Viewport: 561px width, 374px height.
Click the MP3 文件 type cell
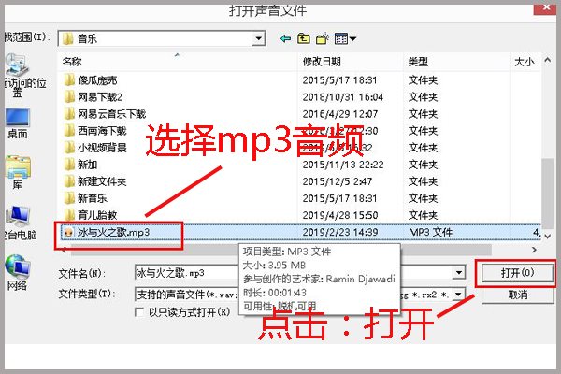(430, 232)
